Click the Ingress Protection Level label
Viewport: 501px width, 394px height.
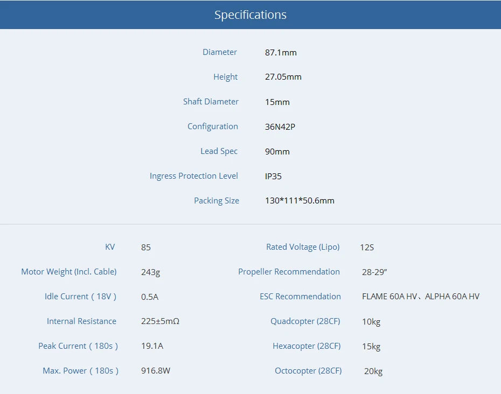[194, 175]
